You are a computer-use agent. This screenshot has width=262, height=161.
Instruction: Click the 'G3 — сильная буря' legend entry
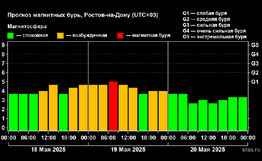click(x=206, y=25)
